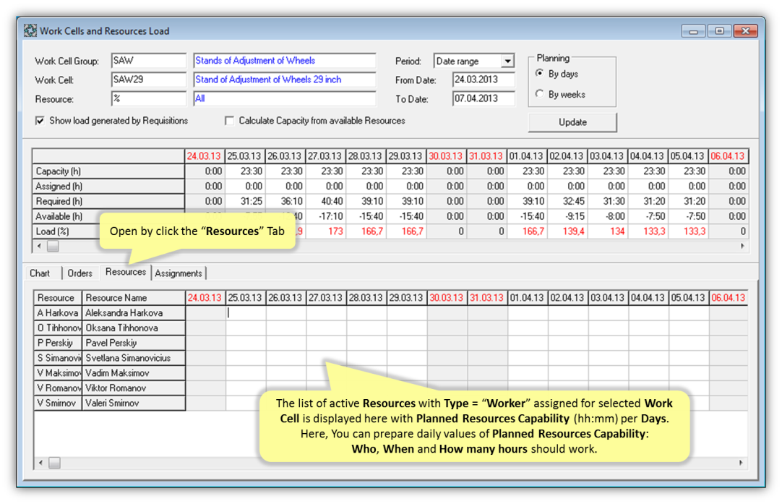Maximize the Work Cells and Resources Load window

coord(719,31)
